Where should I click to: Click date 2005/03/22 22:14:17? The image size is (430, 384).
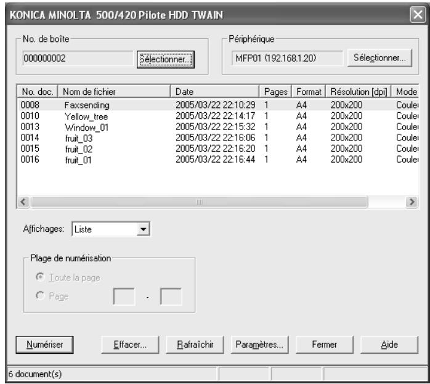[215, 116]
